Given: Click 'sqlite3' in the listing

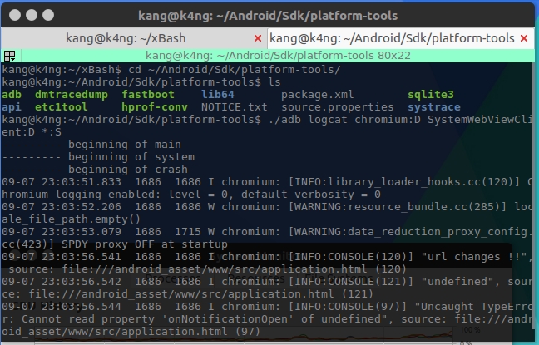Looking at the screenshot, I should pos(430,95).
